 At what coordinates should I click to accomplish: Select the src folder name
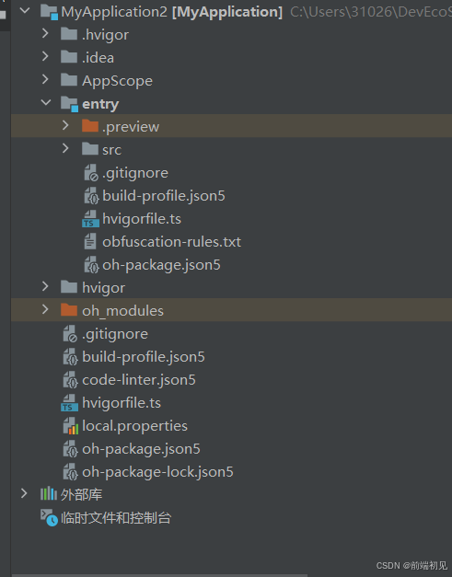click(x=112, y=150)
